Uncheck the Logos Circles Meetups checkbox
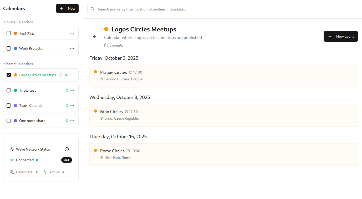The height and width of the screenshot is (199, 362). [9, 75]
